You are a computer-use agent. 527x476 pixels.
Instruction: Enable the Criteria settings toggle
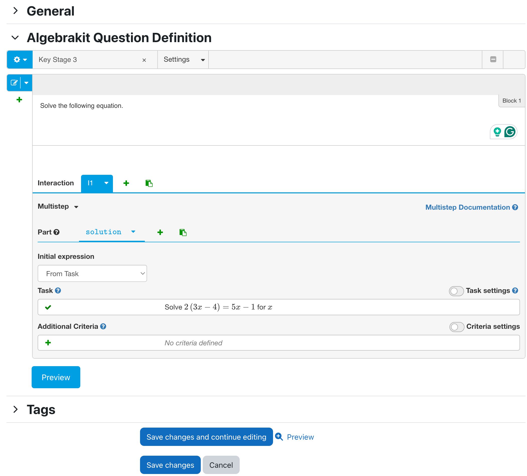coord(456,327)
